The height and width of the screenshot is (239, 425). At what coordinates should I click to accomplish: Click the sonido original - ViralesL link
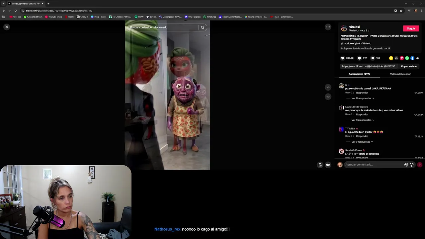tap(358, 43)
